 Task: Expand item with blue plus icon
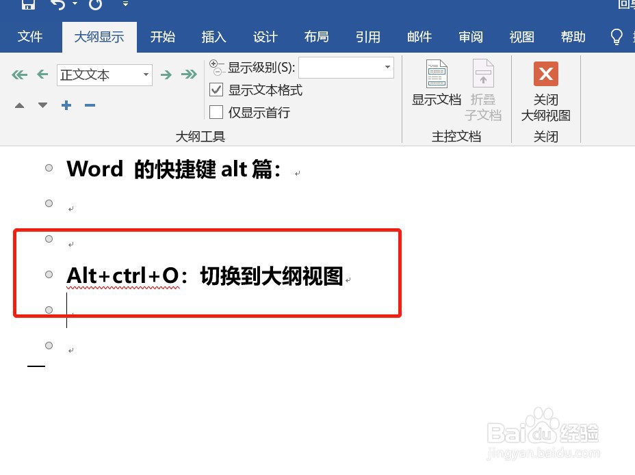point(66,106)
